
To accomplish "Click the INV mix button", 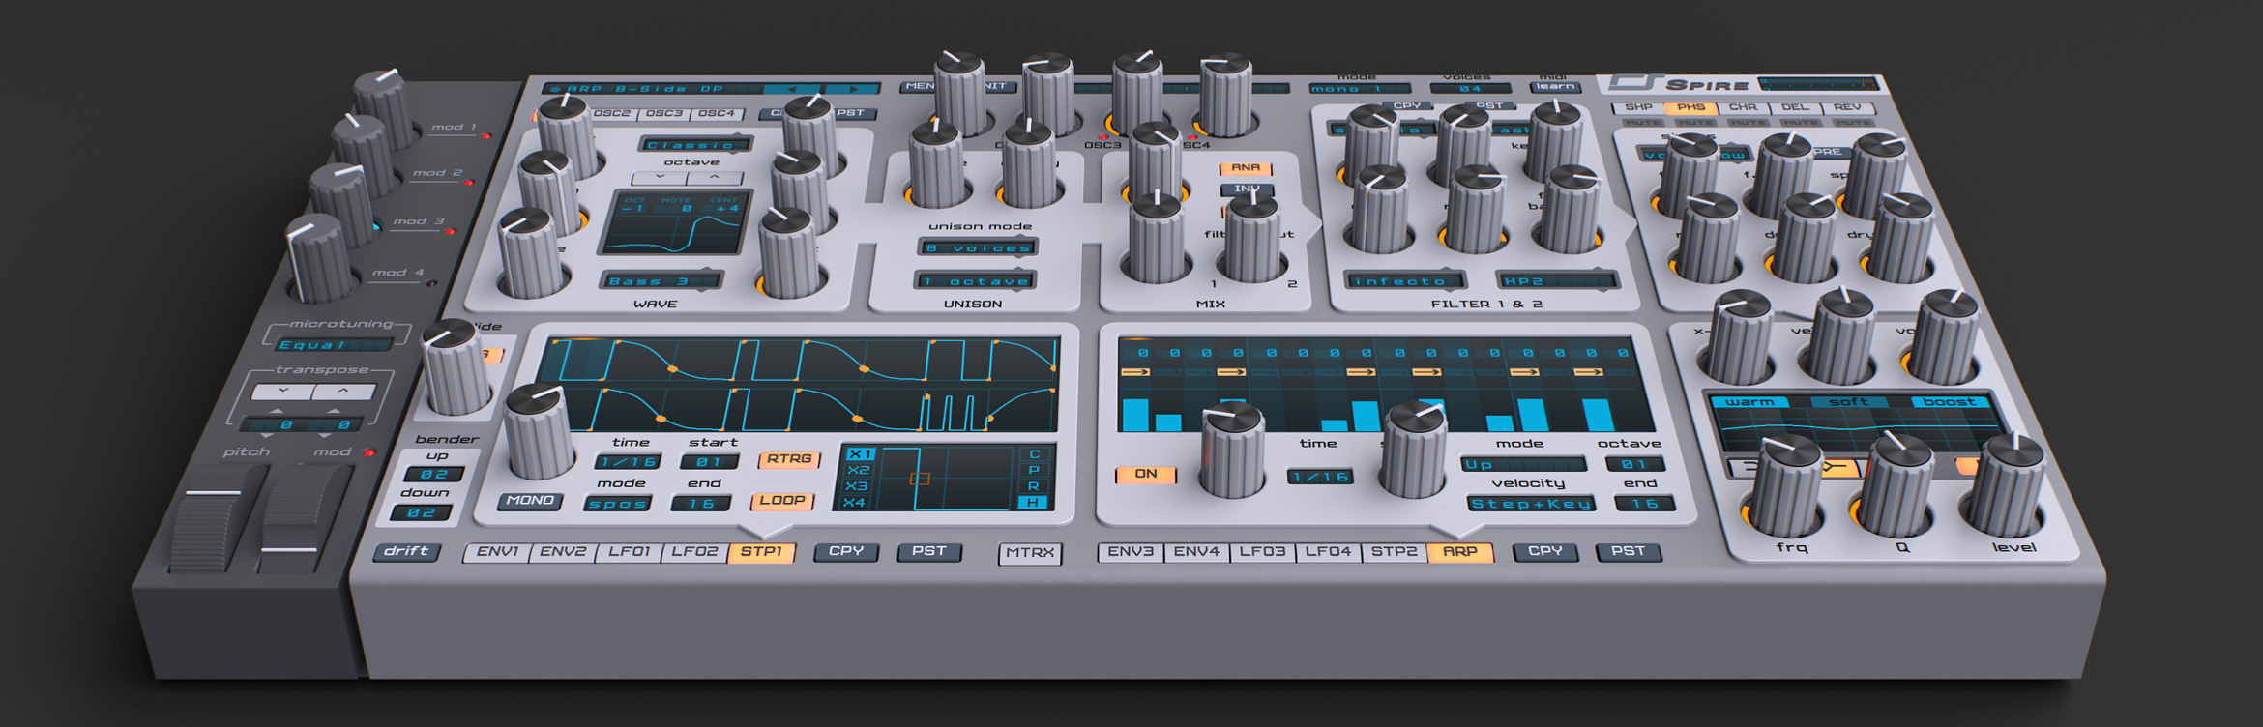I will [1247, 189].
